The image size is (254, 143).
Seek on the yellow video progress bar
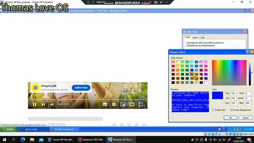88,99
